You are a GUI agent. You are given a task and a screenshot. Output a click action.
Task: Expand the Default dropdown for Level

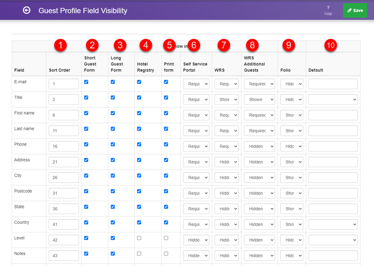pyautogui.click(x=332, y=240)
